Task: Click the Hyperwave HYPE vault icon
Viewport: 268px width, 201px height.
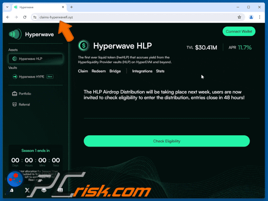Action: point(15,77)
